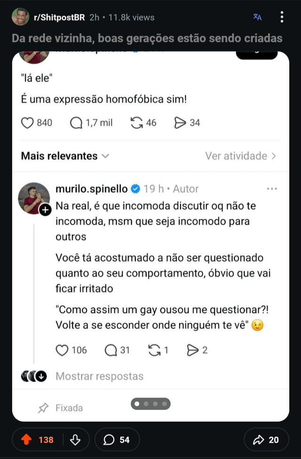Screen dimensions: 301x459
Task: Follow murilo.spinello via plus badge on avatar
Action: (x=45, y=210)
